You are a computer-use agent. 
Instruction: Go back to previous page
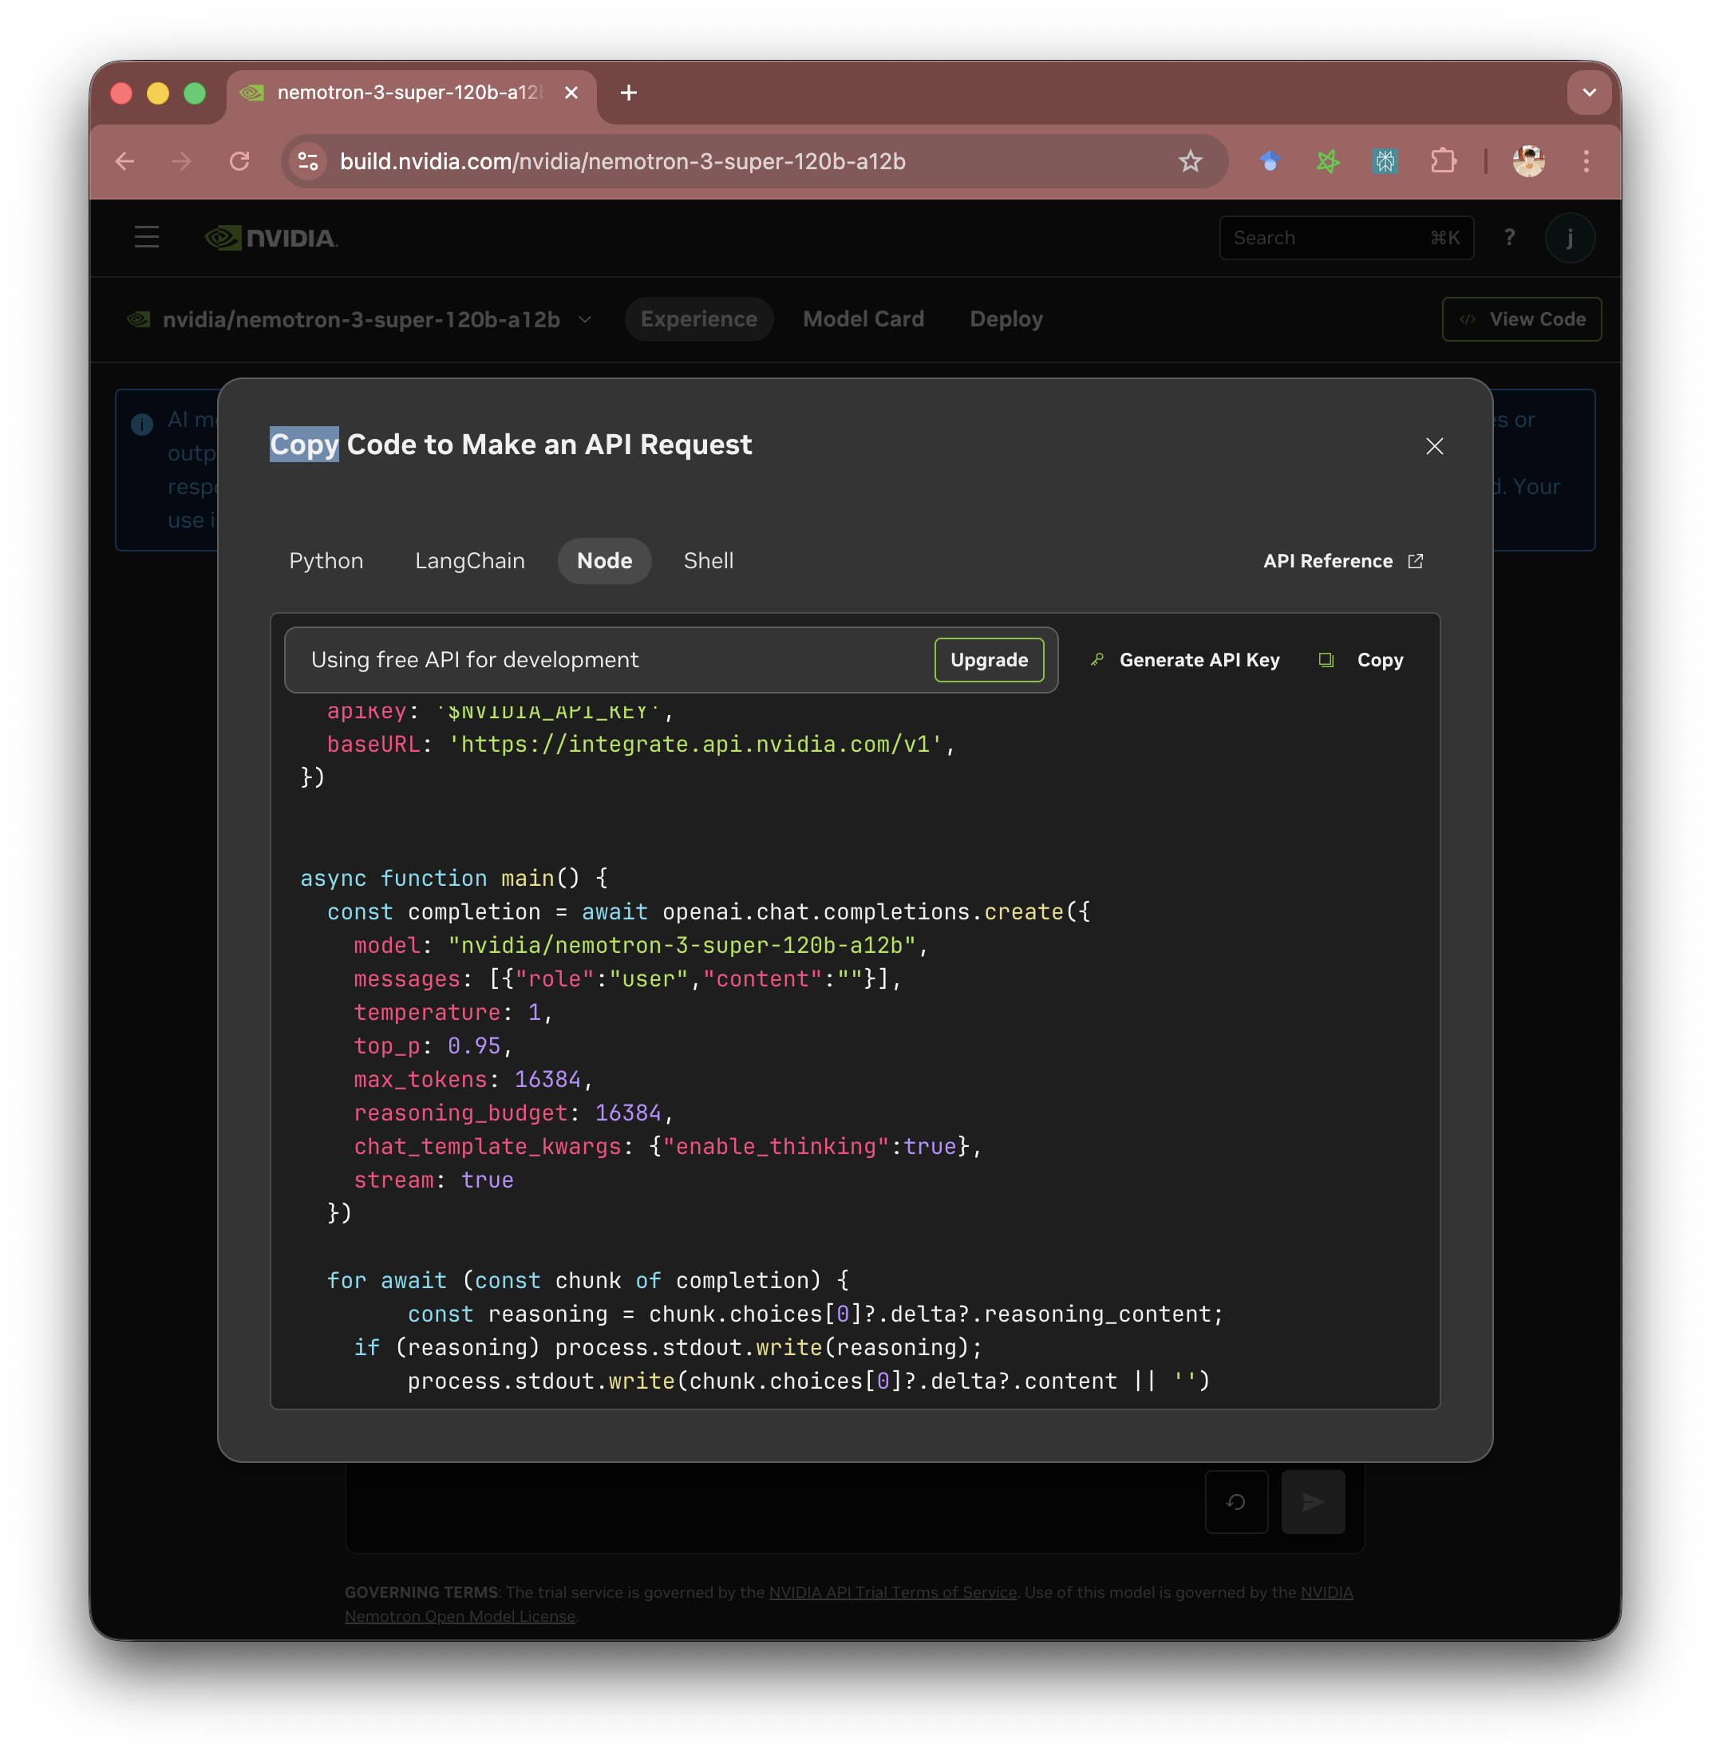(x=125, y=161)
